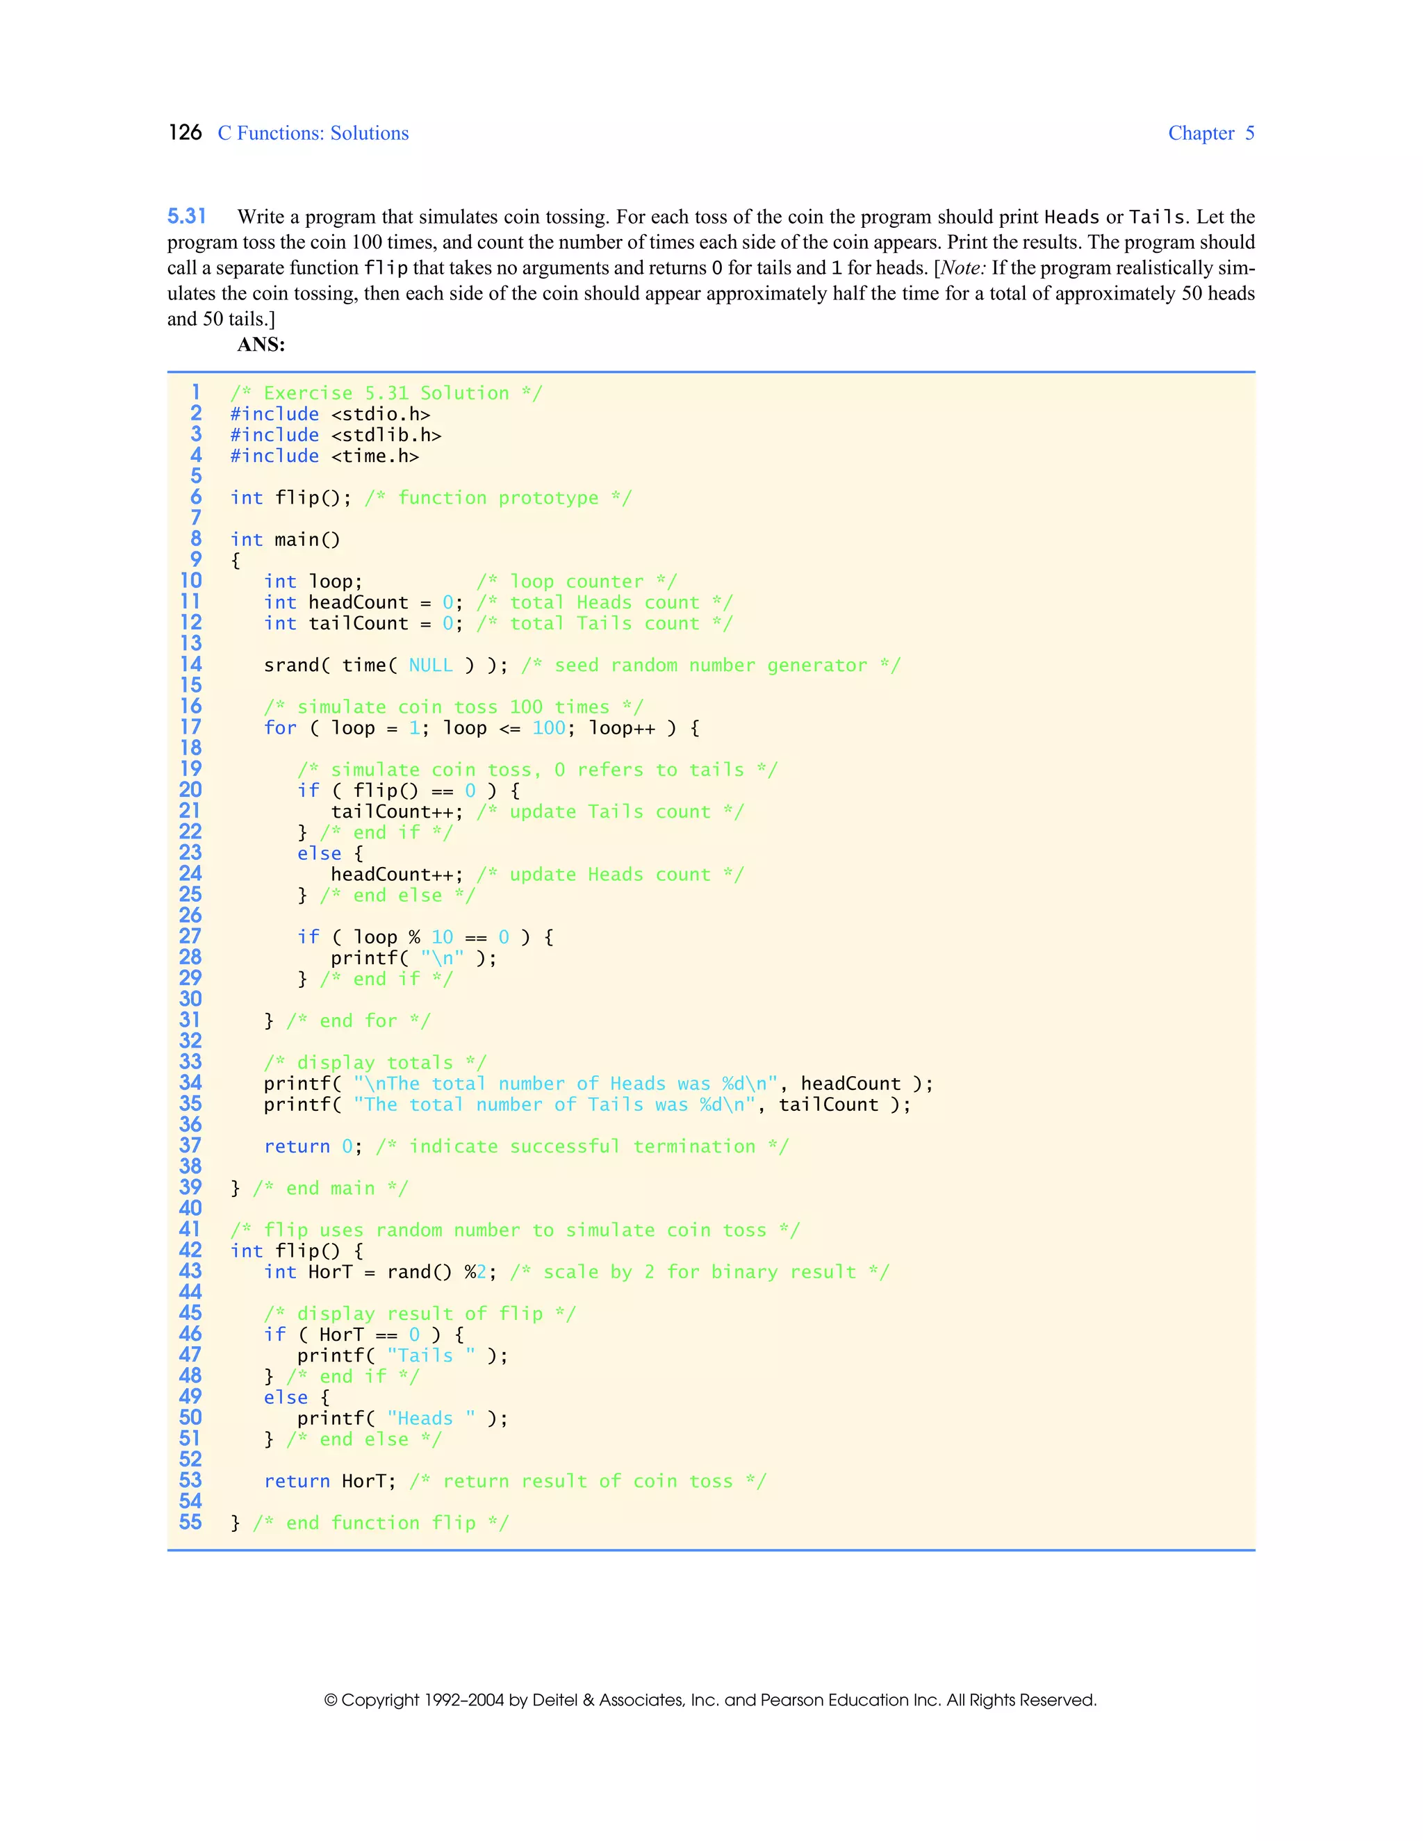Click the comment 'Exercise 5.31 Solution'
Viewport: 1423px width, 1841px height.
[386, 394]
